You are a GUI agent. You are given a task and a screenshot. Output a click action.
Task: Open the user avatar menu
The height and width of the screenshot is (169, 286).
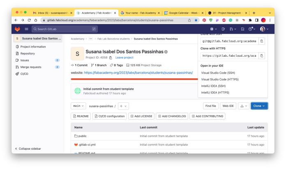264,29
